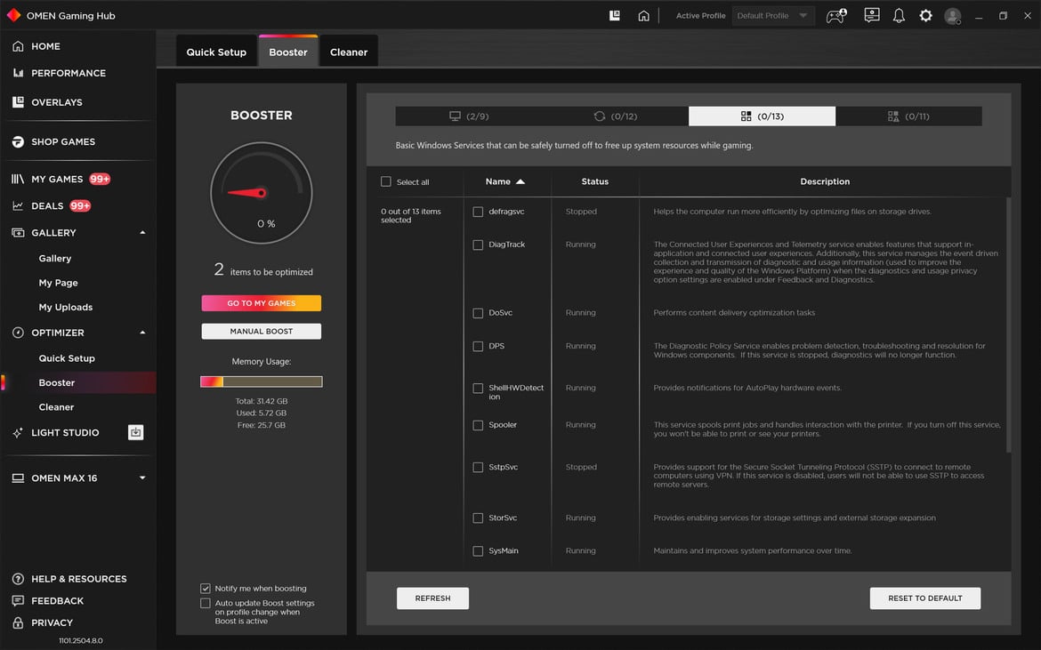The image size is (1041, 650).
Task: Open My Uploads under Gallery
Action: pyautogui.click(x=66, y=308)
